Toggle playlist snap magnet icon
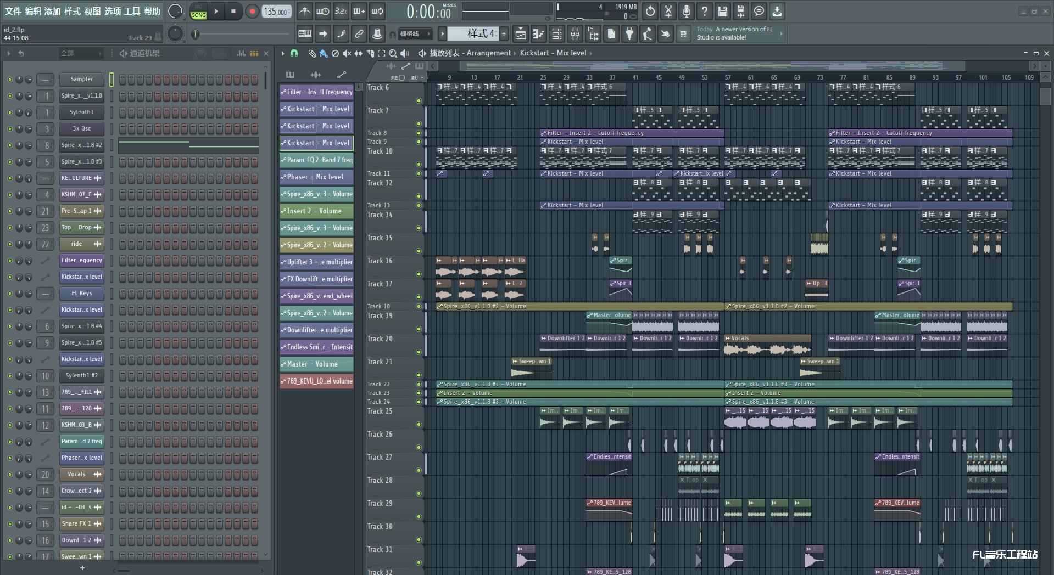The height and width of the screenshot is (575, 1054). (294, 53)
